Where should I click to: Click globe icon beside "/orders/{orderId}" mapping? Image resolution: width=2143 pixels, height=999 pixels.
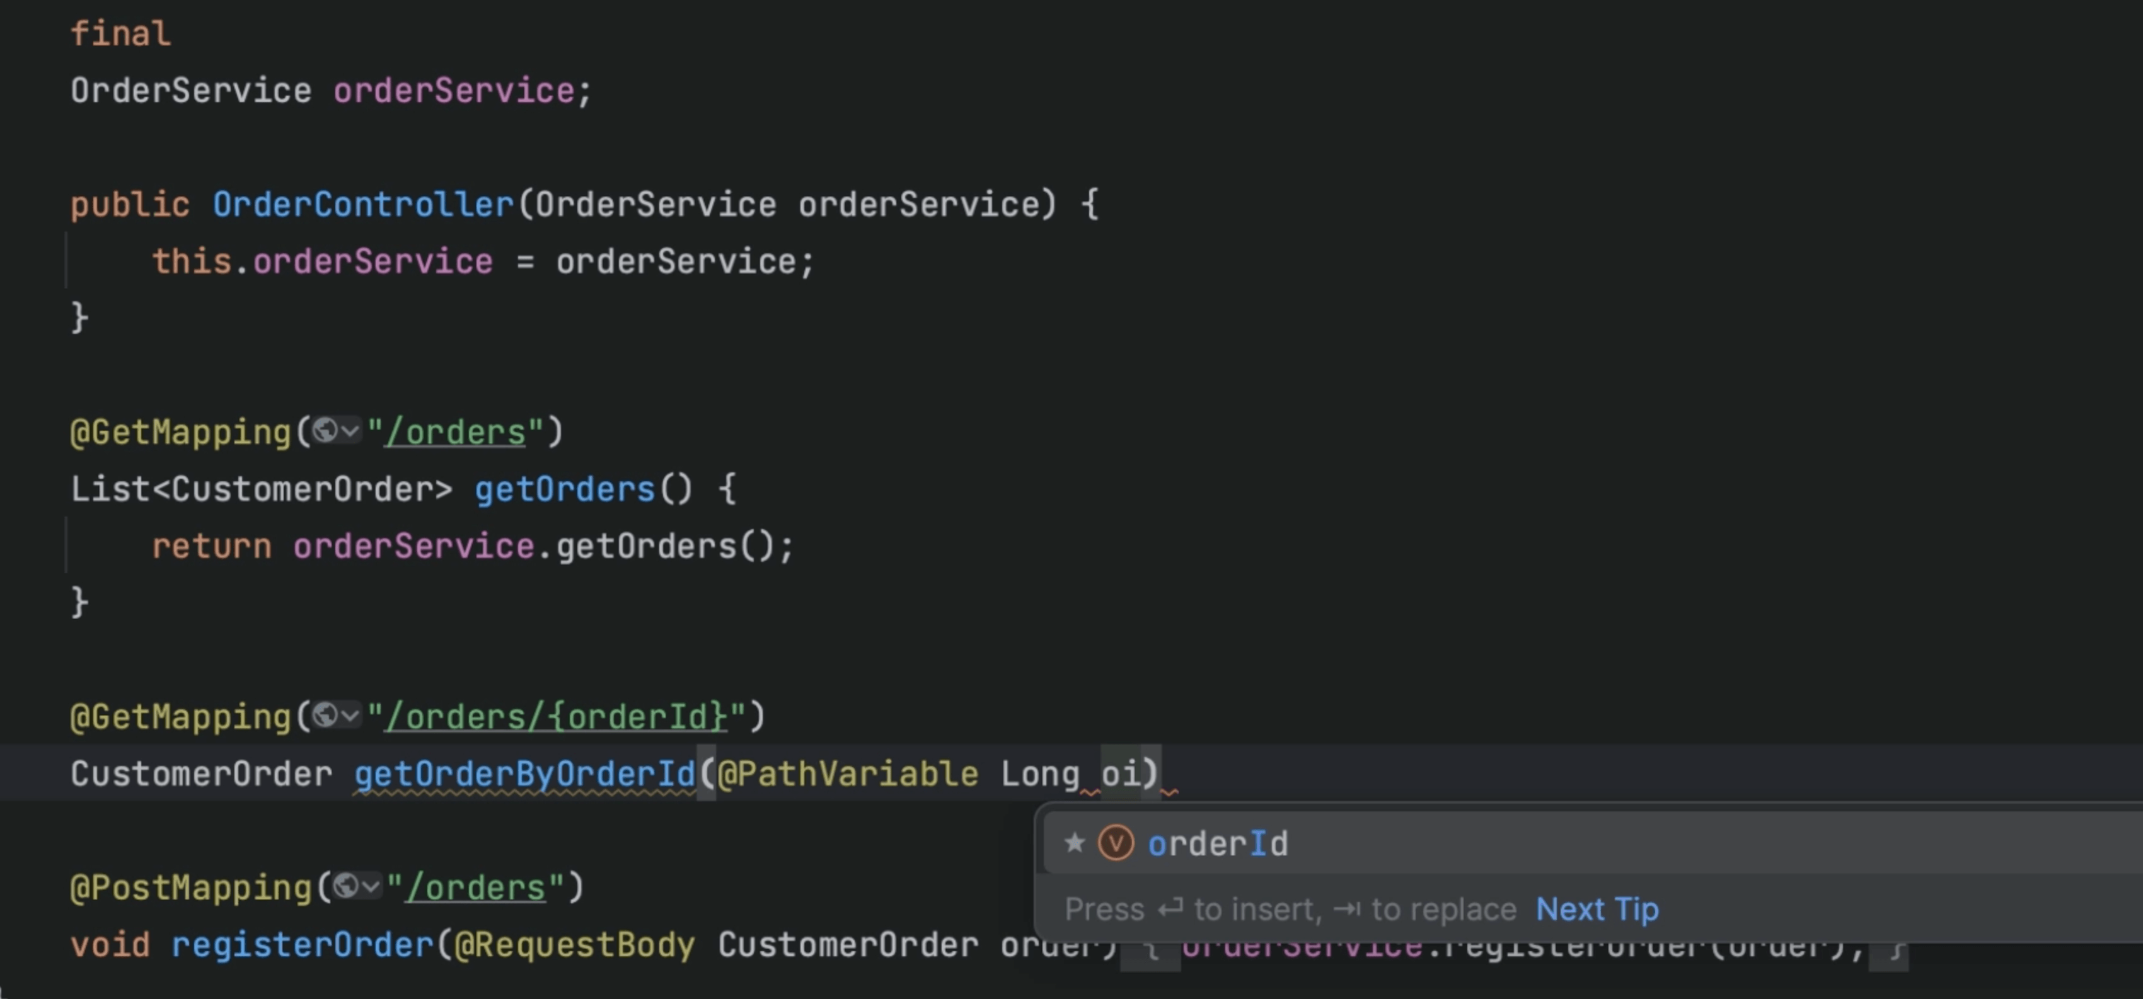point(325,715)
